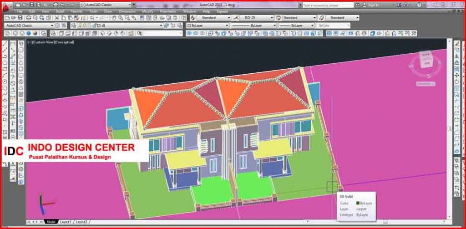Open the Color Control ByLayer dropdown
The width and height of the screenshot is (466, 229).
tap(227, 25)
